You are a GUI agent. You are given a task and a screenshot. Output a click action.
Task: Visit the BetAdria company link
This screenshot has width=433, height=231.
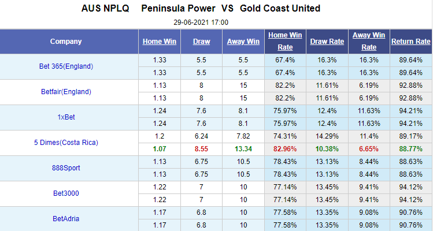pos(66,219)
